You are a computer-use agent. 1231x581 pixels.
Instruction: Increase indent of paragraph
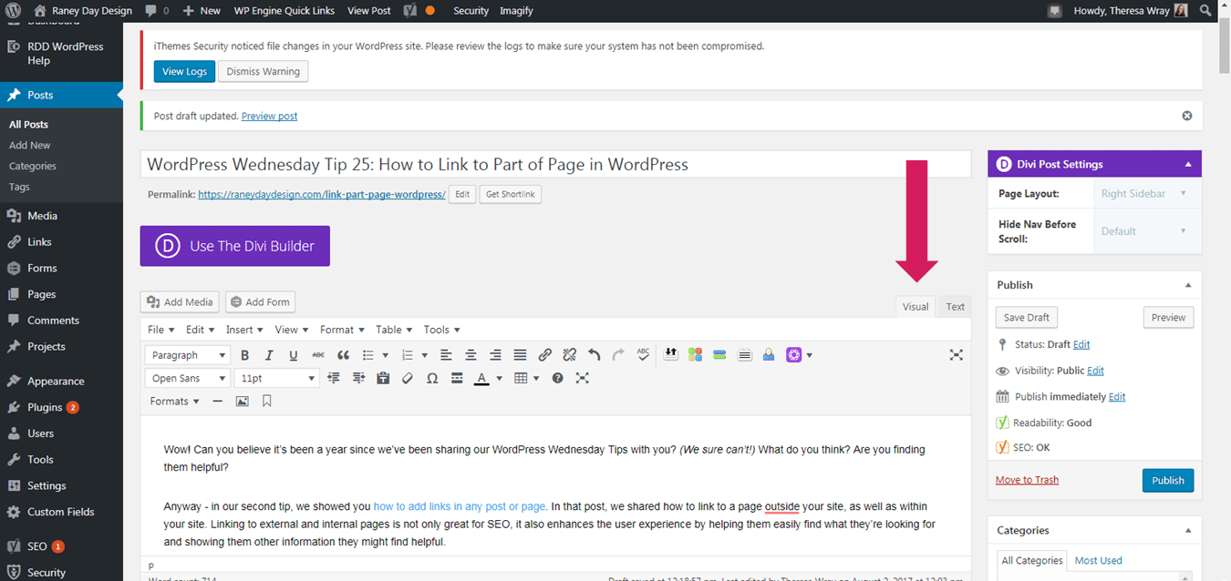(x=358, y=378)
